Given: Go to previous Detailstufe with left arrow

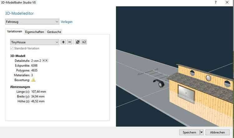Looking at the screenshot, I should 44,61.
